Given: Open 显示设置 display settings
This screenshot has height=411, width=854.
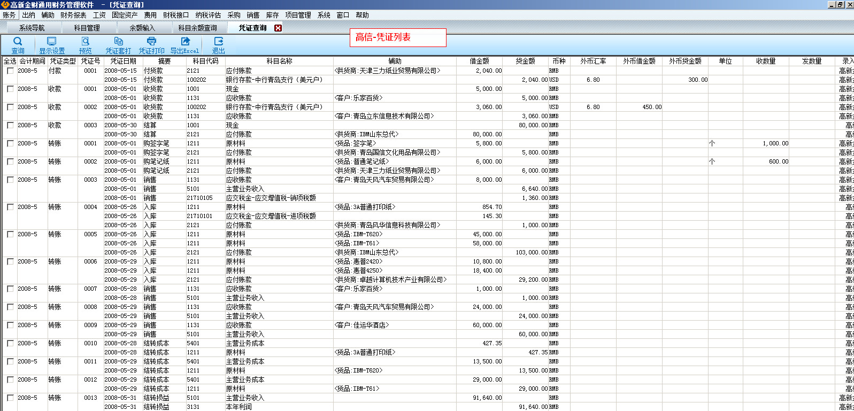Looking at the screenshot, I should click(x=51, y=45).
